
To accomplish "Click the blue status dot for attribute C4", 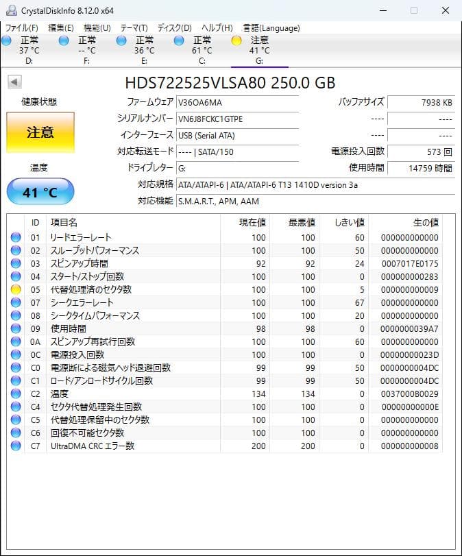I will [x=16, y=407].
